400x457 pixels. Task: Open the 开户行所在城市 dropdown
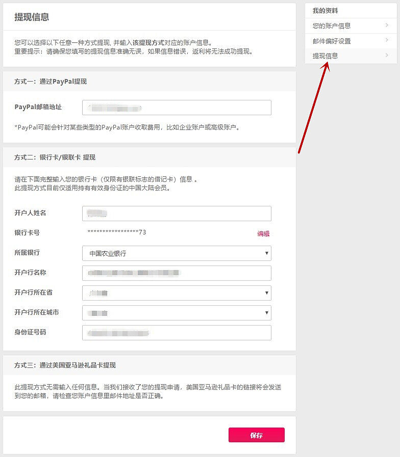coord(177,313)
